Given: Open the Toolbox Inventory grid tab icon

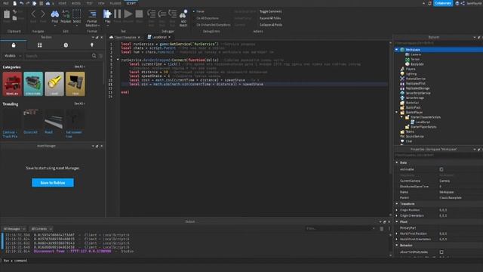Looking at the screenshot, I should click(x=40, y=45).
